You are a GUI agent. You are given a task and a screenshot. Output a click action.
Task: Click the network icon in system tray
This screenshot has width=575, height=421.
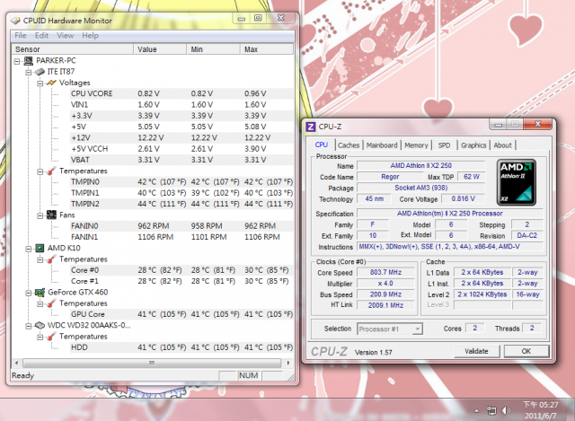coord(491,410)
